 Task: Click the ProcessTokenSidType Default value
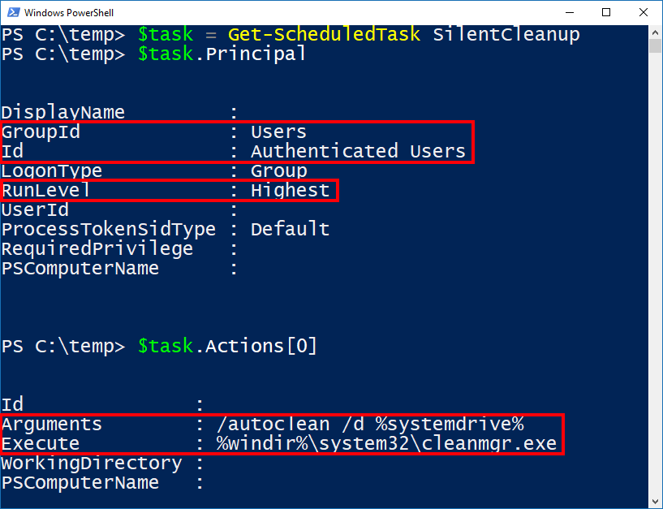(290, 229)
